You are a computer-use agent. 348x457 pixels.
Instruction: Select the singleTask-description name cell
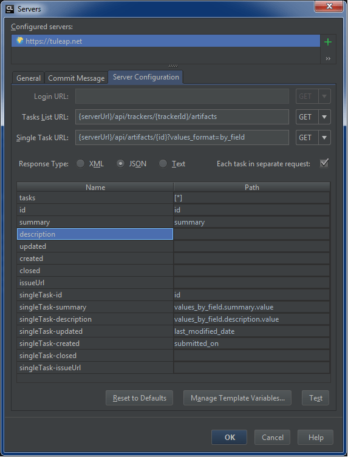[95, 319]
